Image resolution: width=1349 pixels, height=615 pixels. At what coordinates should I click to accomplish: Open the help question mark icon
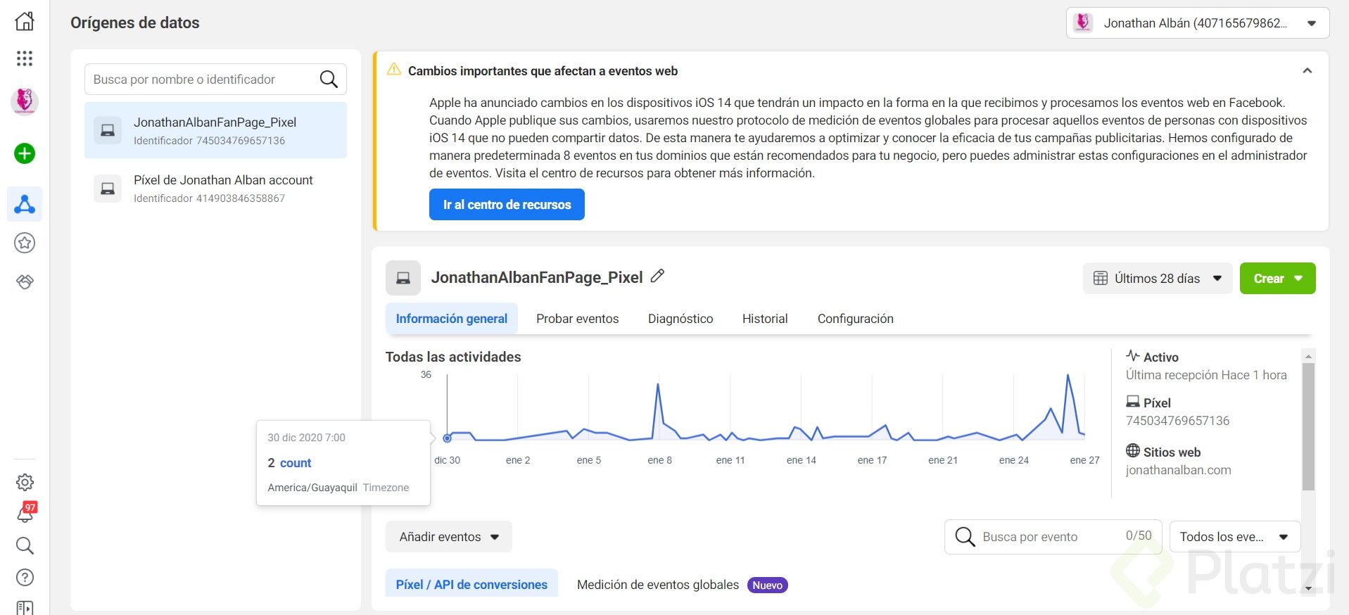[25, 578]
